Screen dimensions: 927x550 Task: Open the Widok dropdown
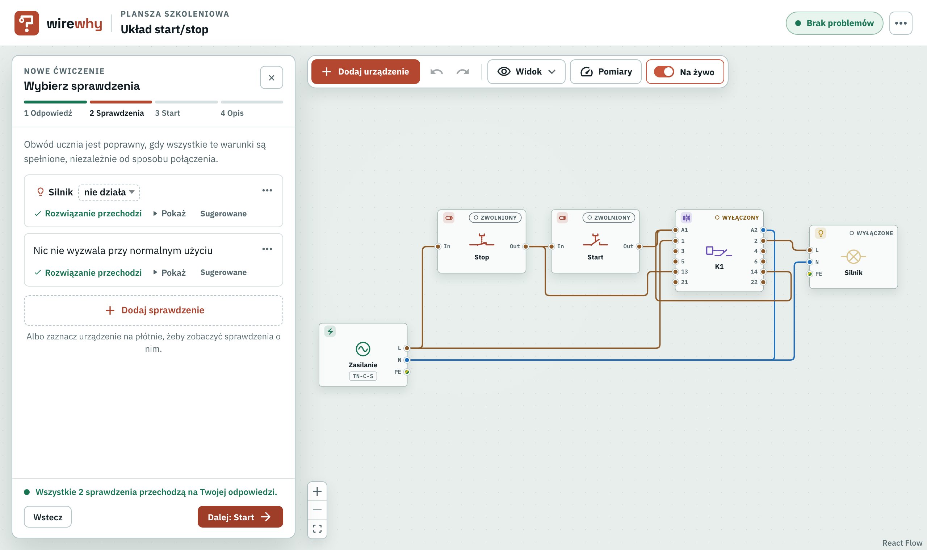526,72
